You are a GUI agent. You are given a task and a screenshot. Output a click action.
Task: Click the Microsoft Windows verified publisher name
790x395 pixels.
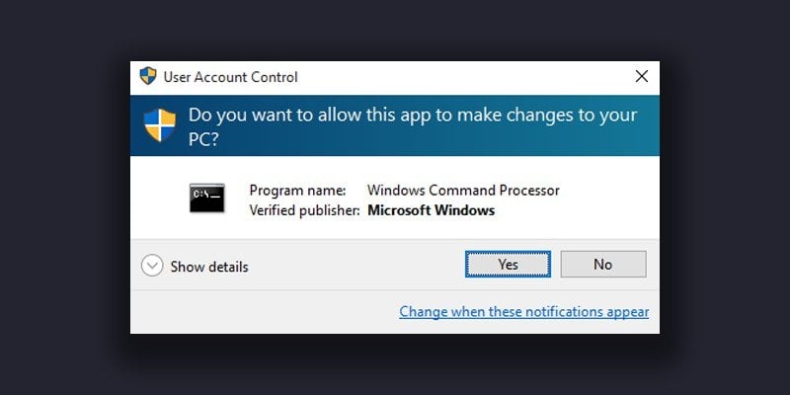(x=432, y=210)
